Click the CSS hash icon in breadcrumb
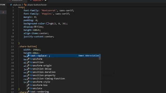The image size is (166, 93). [11, 5]
